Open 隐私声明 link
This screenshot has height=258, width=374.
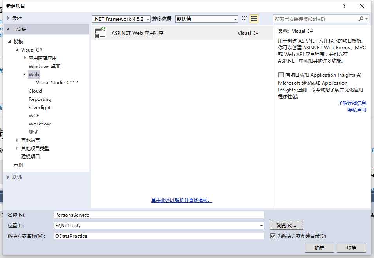[x=357, y=110]
